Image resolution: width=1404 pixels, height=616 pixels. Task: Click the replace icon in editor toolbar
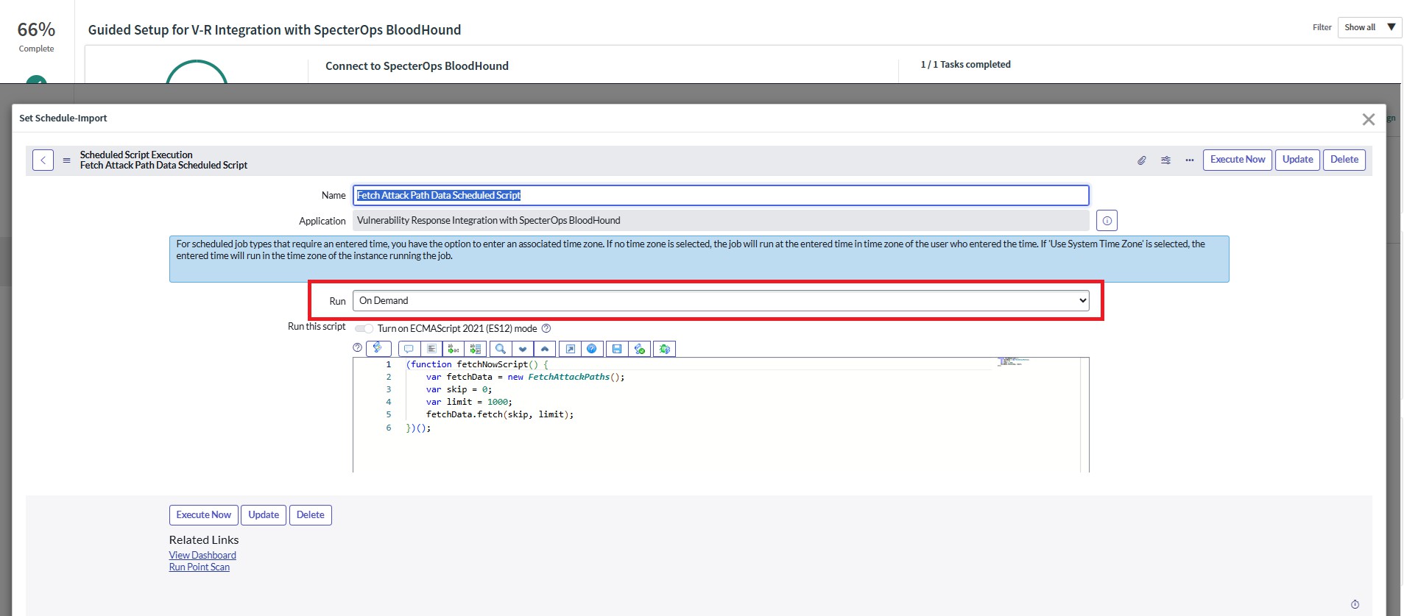coord(454,349)
